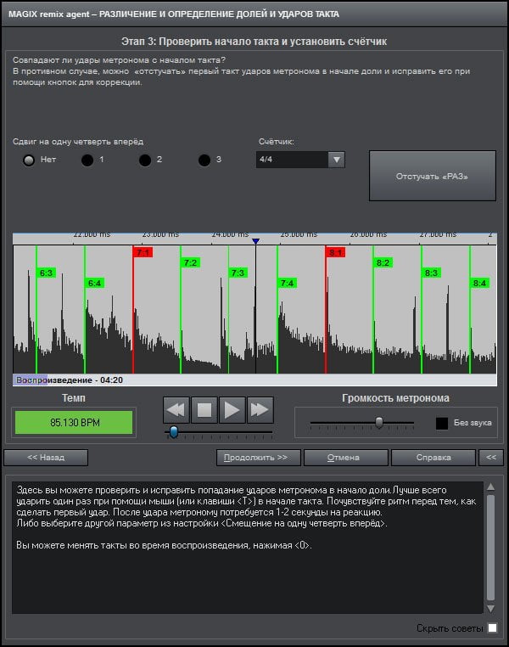Click the tips scrollbar down arrow
Viewport: 509px width, 647px height.
(490, 609)
